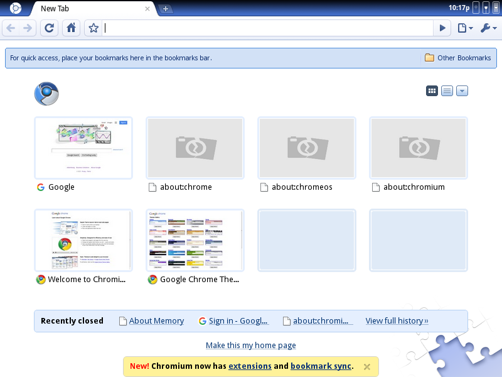The image size is (502, 377).
Task: Switch to thumbnail grid view
Action: tap(432, 91)
